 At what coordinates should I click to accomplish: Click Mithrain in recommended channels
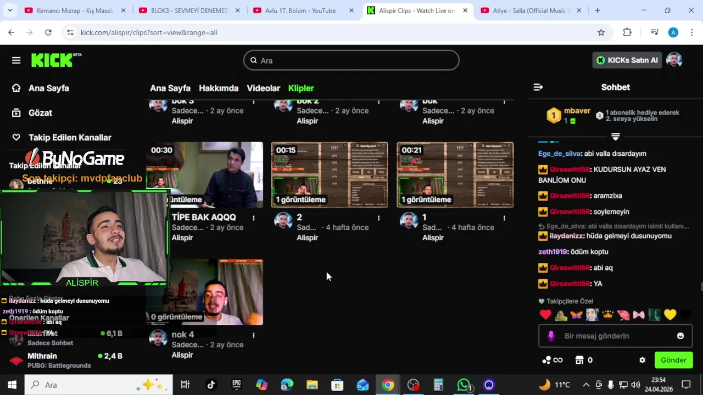(x=42, y=356)
